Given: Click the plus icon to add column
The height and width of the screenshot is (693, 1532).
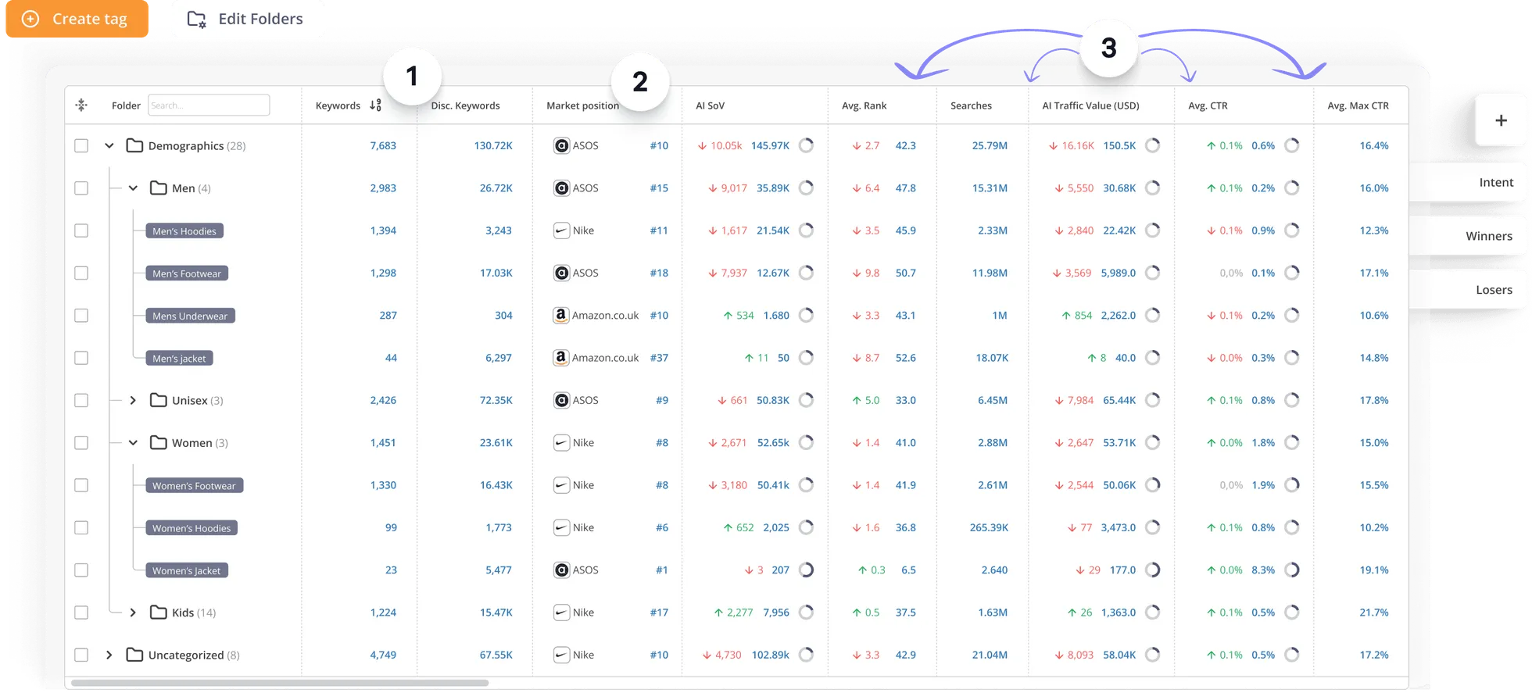Looking at the screenshot, I should point(1500,120).
